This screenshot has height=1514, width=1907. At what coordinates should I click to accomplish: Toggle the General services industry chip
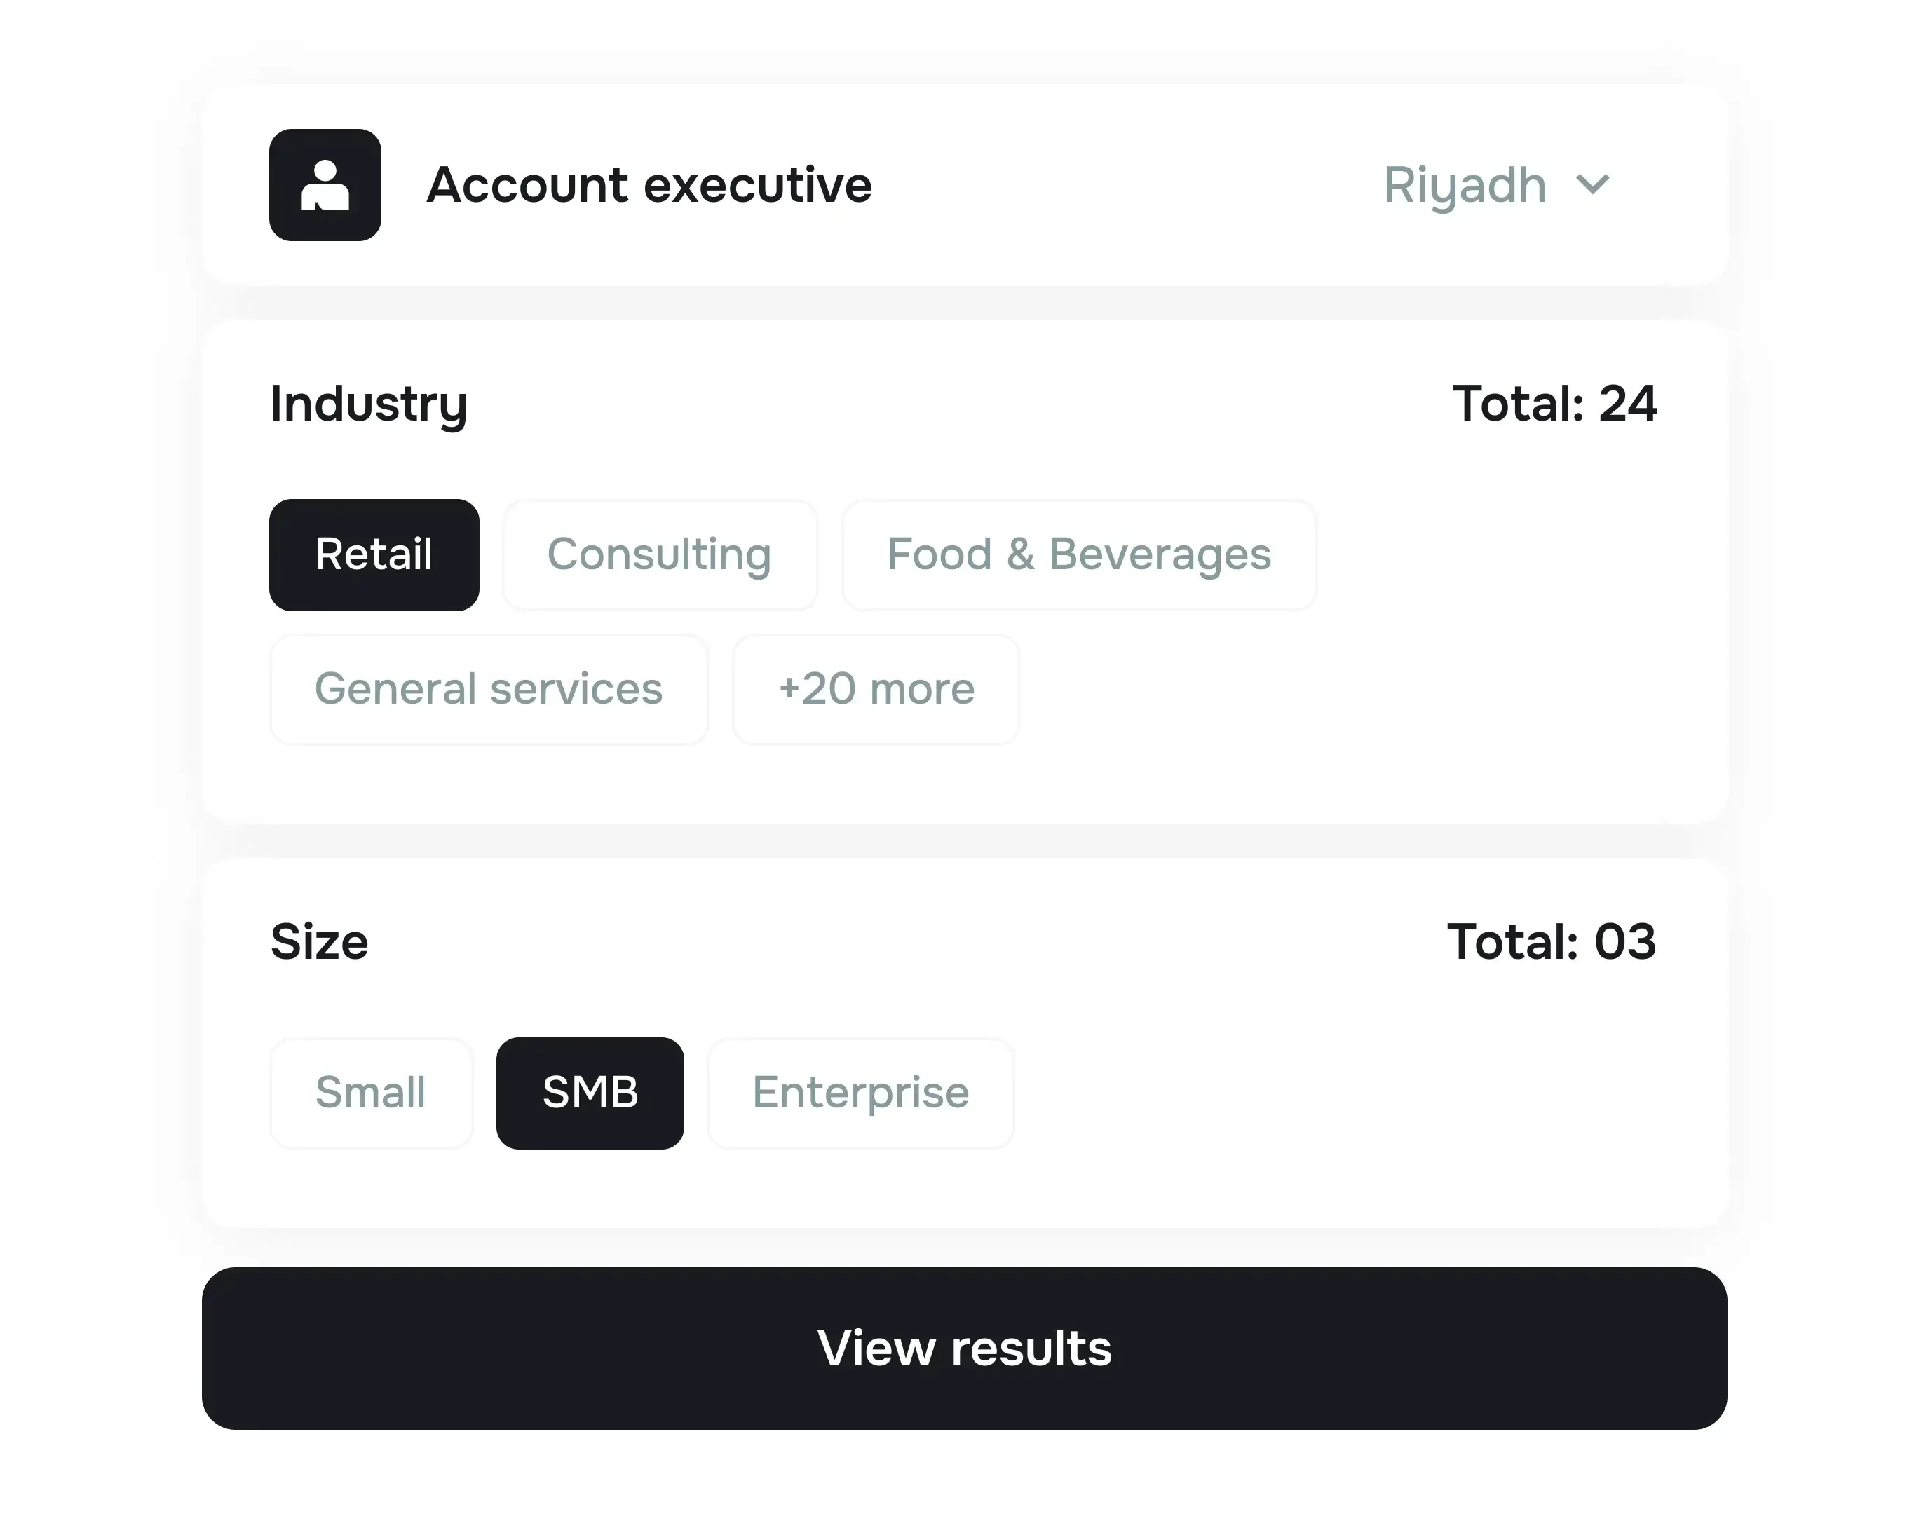[488, 689]
